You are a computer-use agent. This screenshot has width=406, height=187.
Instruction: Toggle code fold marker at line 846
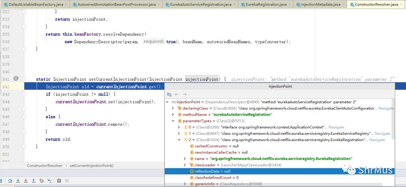tap(24, 117)
